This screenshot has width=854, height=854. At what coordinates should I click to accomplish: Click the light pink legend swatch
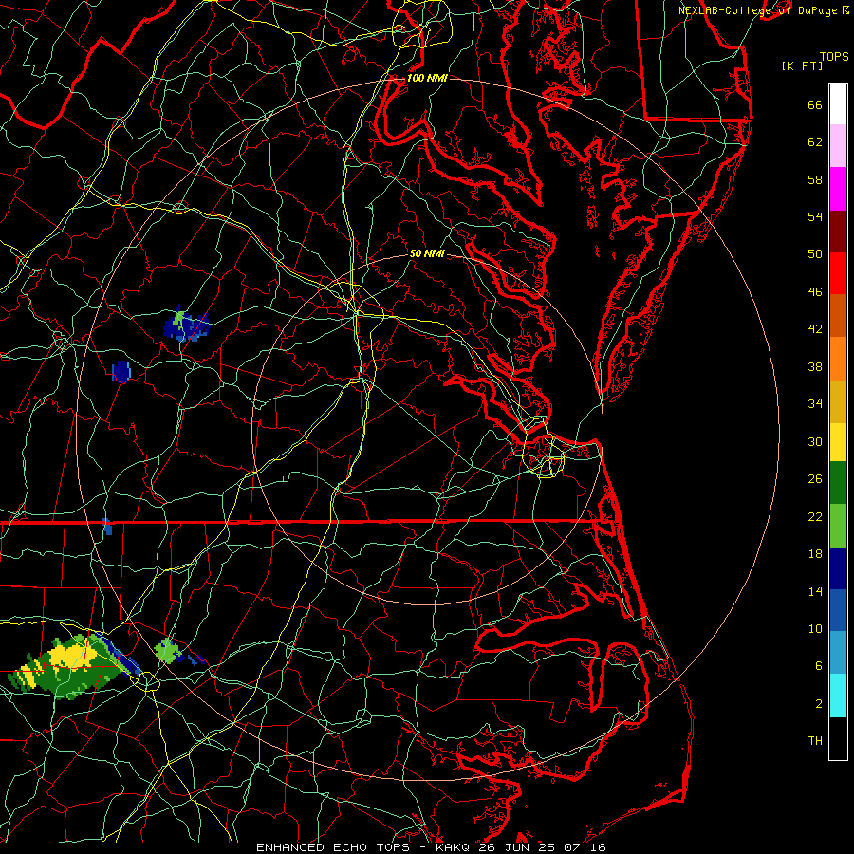tap(838, 145)
